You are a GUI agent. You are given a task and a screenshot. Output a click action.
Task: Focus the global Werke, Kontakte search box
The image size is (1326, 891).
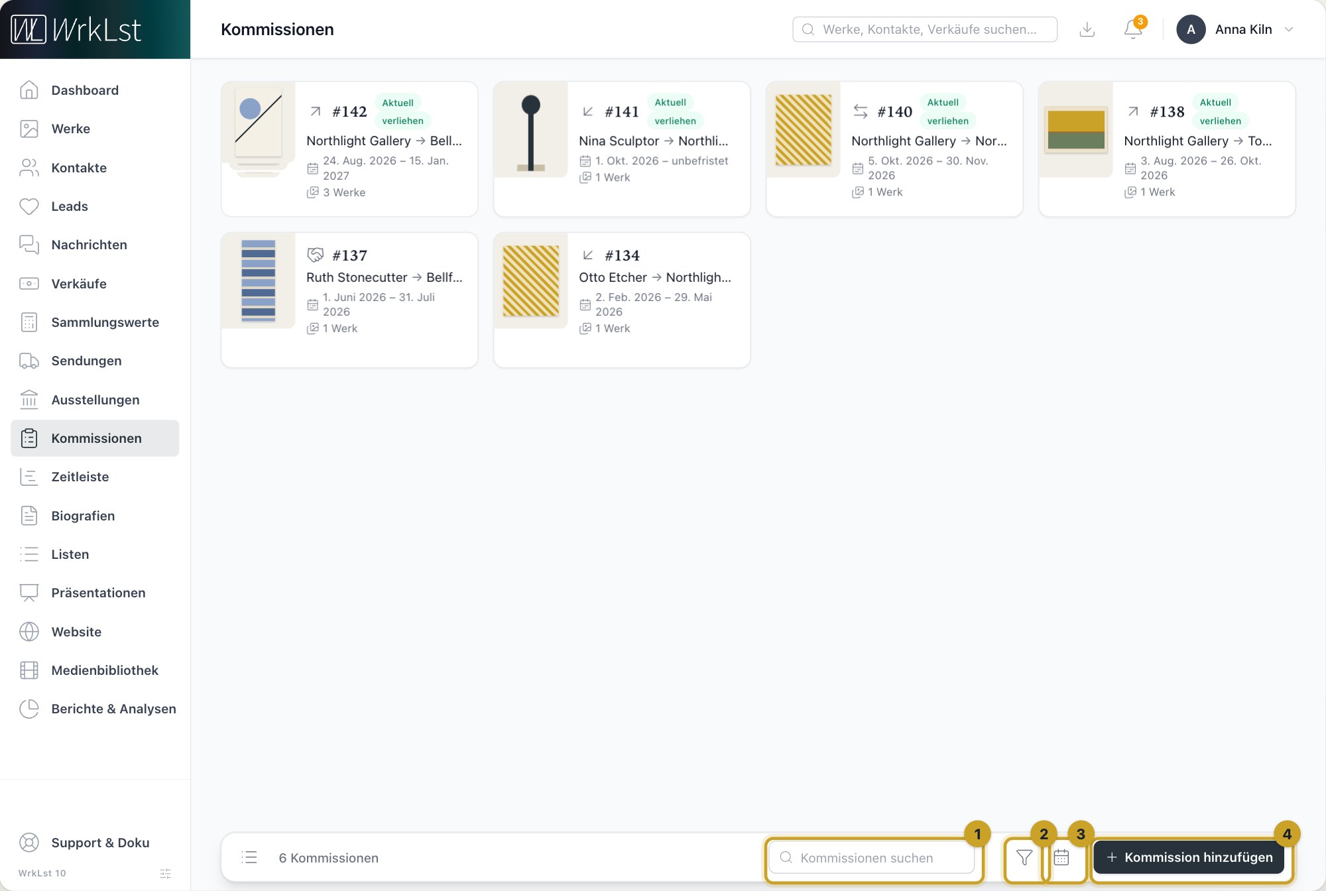pos(925,29)
